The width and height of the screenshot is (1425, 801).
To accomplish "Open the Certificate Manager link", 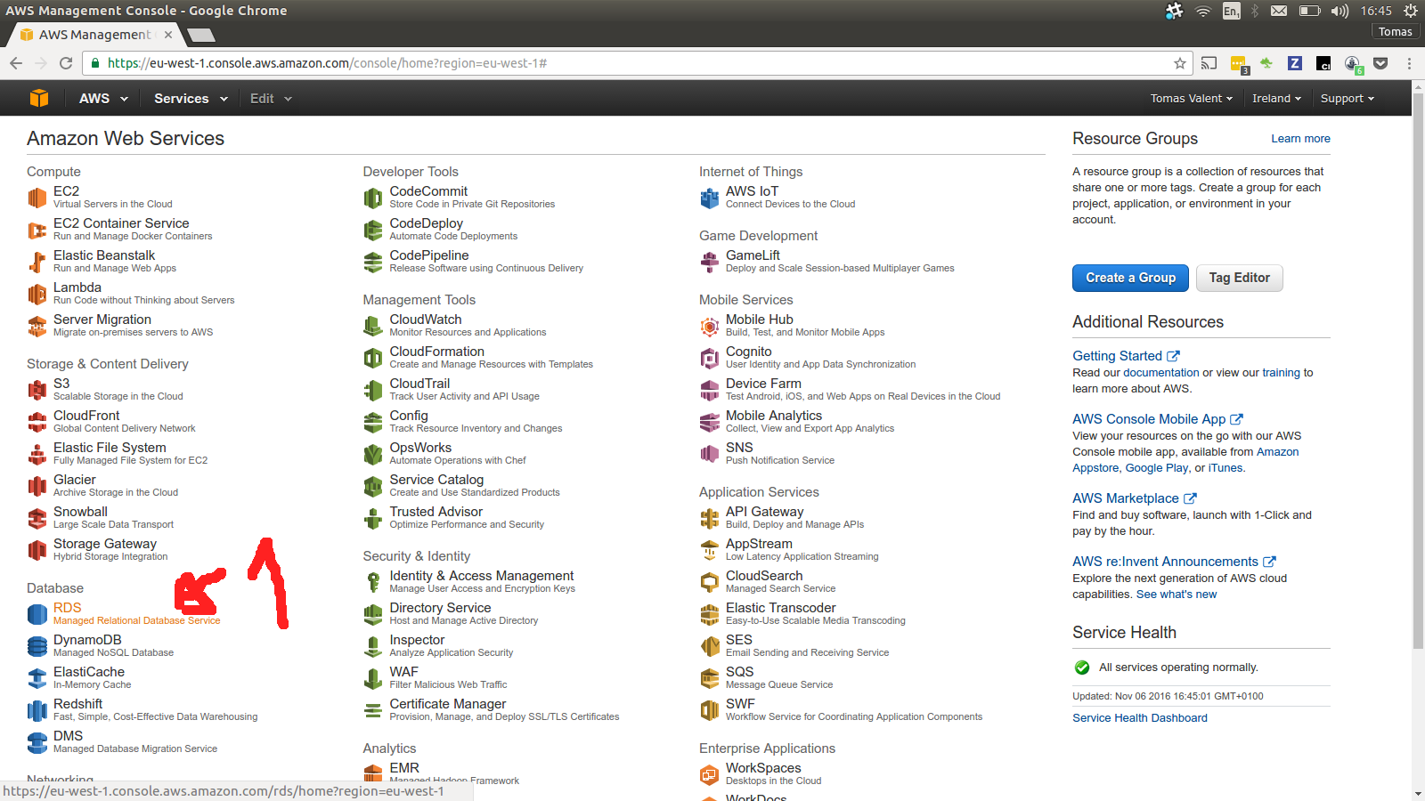I will tap(448, 704).
